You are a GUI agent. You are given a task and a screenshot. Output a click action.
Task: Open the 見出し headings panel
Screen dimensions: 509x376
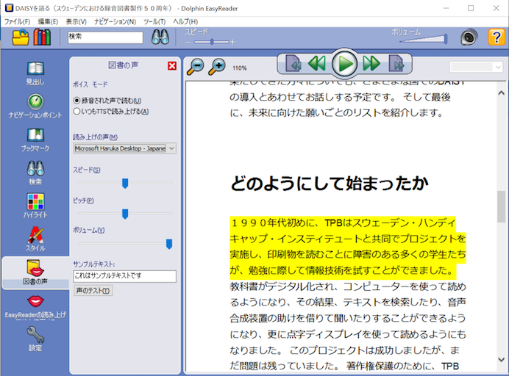click(x=35, y=73)
